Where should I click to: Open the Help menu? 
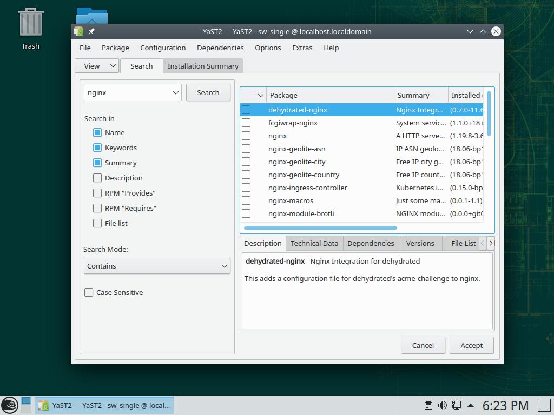(332, 48)
